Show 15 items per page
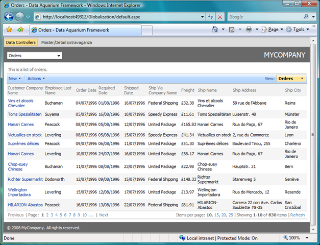This screenshot has height=245, width=320. click(x=216, y=215)
